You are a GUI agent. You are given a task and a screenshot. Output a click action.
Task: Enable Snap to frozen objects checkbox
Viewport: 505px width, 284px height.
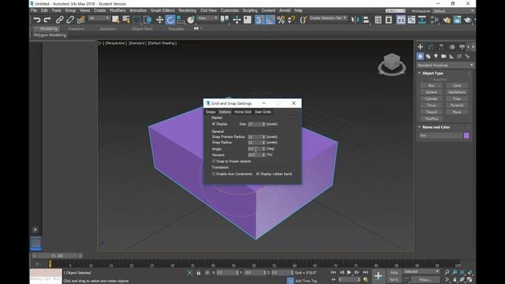214,161
